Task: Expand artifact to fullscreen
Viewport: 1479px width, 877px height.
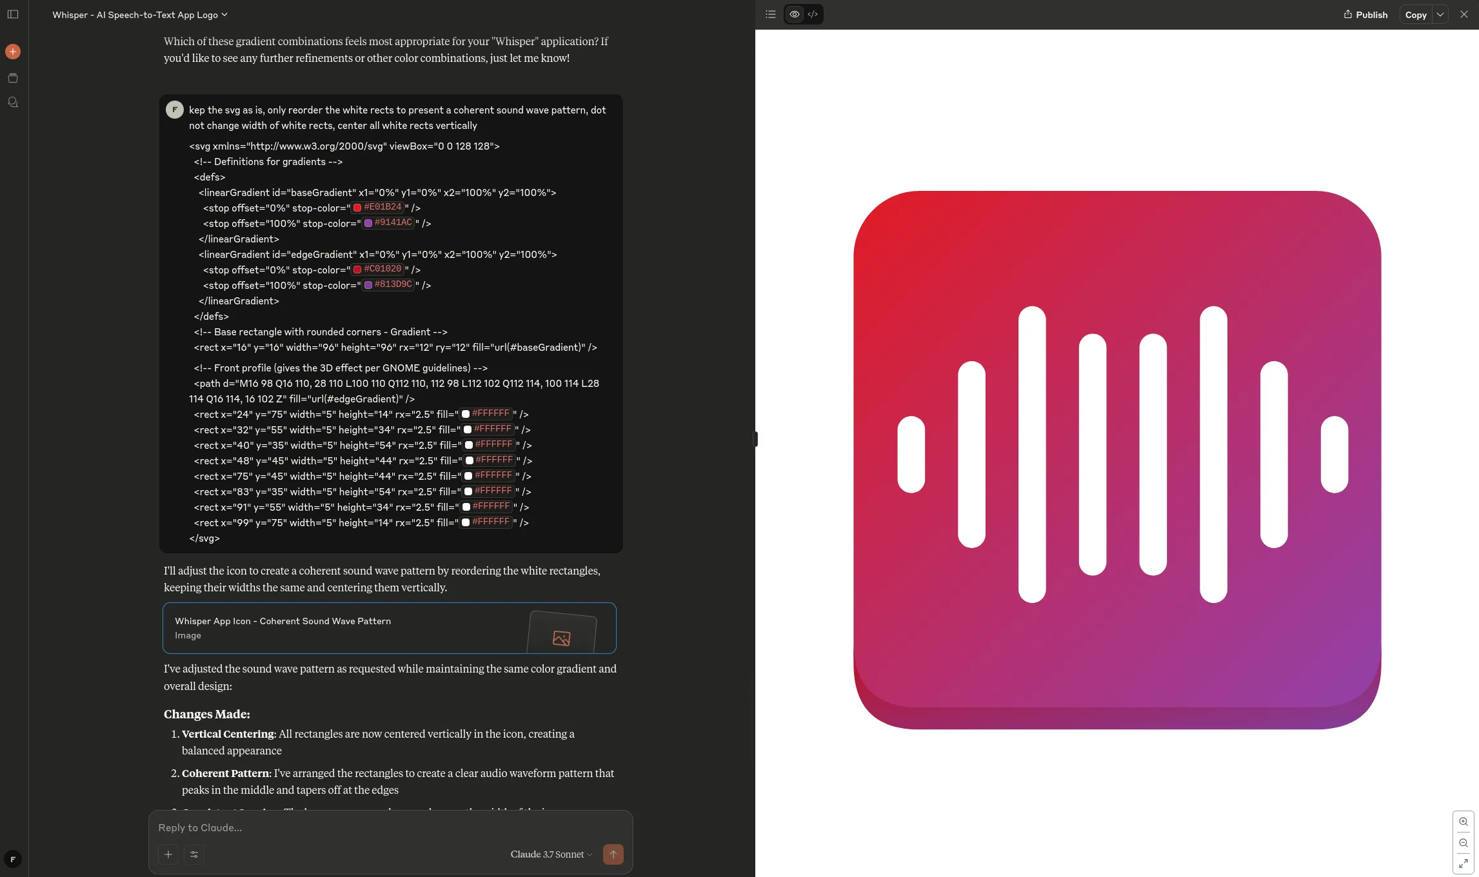Action: [1464, 863]
